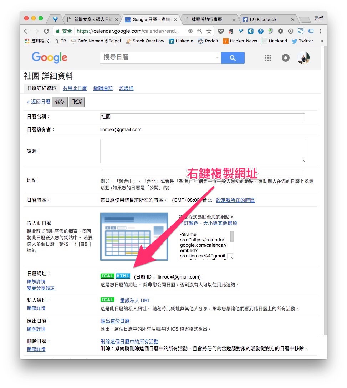Click the 返回日曆 link

click(39, 102)
